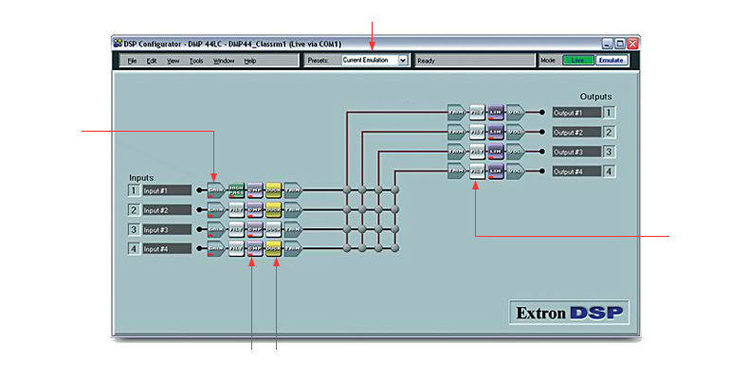This screenshot has width=749, height=379.
Task: Open the VOL block on Output #3
Action: tap(515, 152)
